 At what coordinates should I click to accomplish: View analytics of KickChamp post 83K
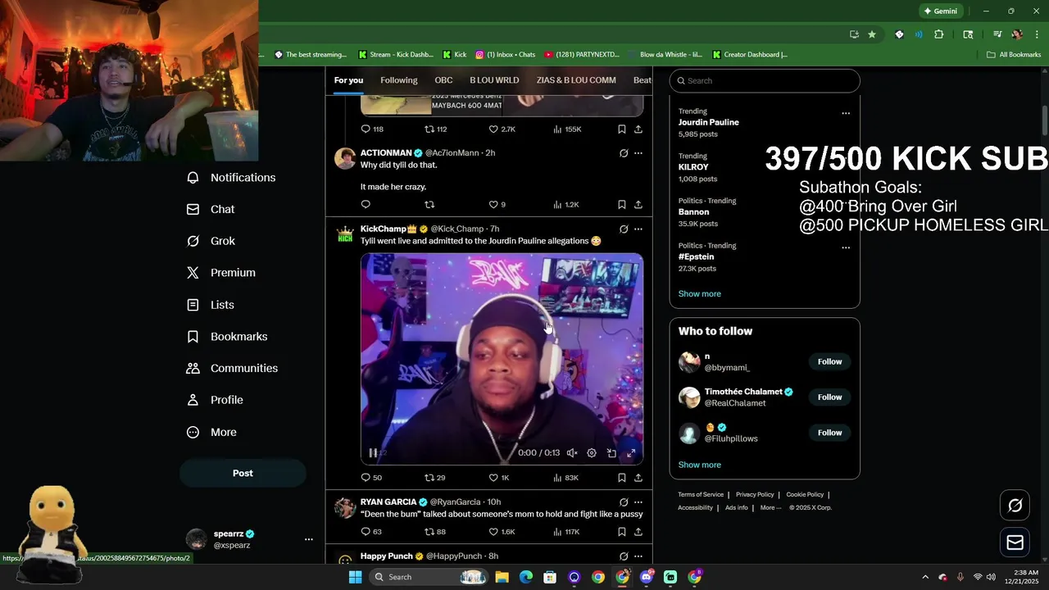click(565, 478)
